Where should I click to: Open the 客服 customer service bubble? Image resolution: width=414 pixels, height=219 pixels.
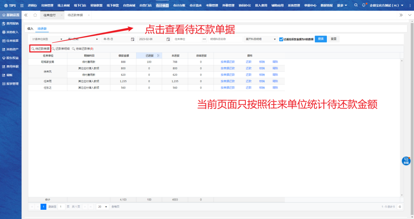(x=406, y=161)
